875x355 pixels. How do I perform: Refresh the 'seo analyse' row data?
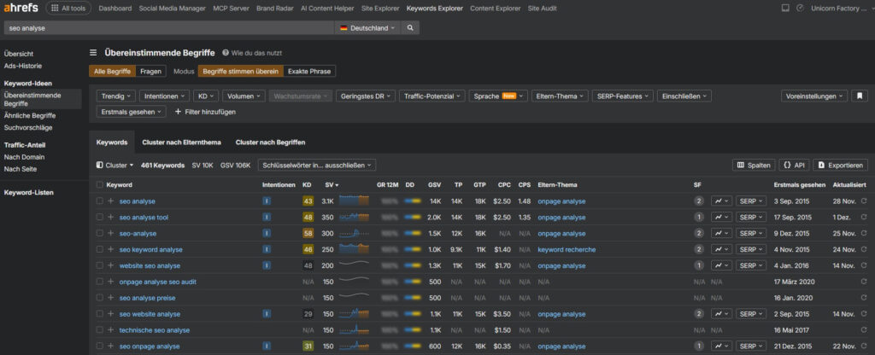click(863, 201)
